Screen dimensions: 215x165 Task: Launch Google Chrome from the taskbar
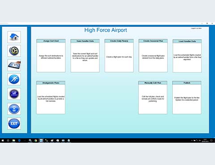coord(35,140)
